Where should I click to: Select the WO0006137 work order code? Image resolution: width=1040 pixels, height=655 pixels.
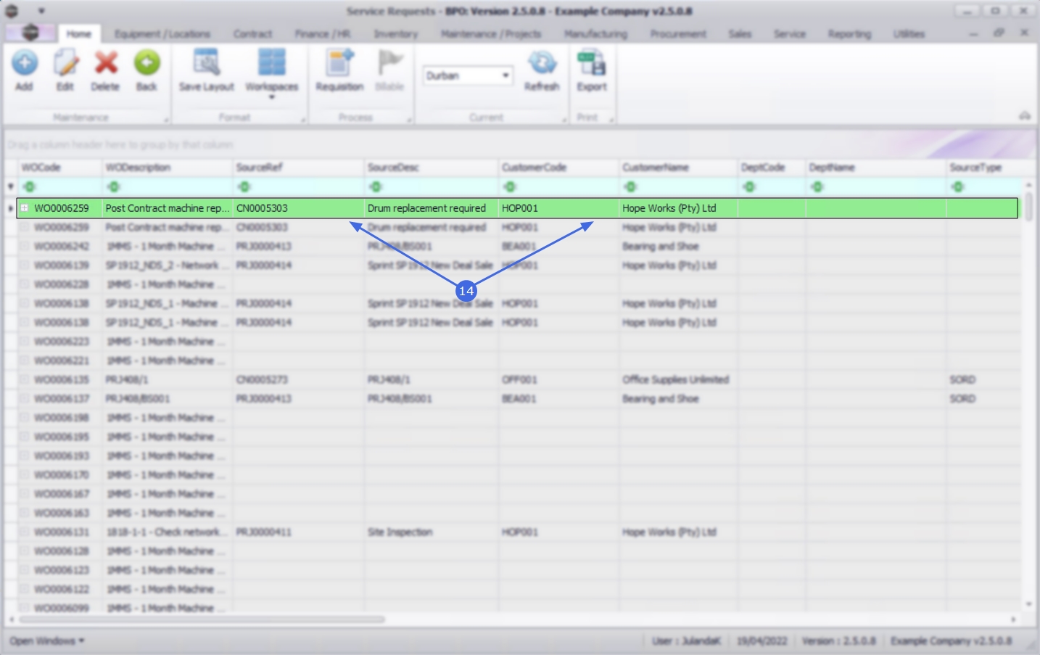pyautogui.click(x=61, y=398)
